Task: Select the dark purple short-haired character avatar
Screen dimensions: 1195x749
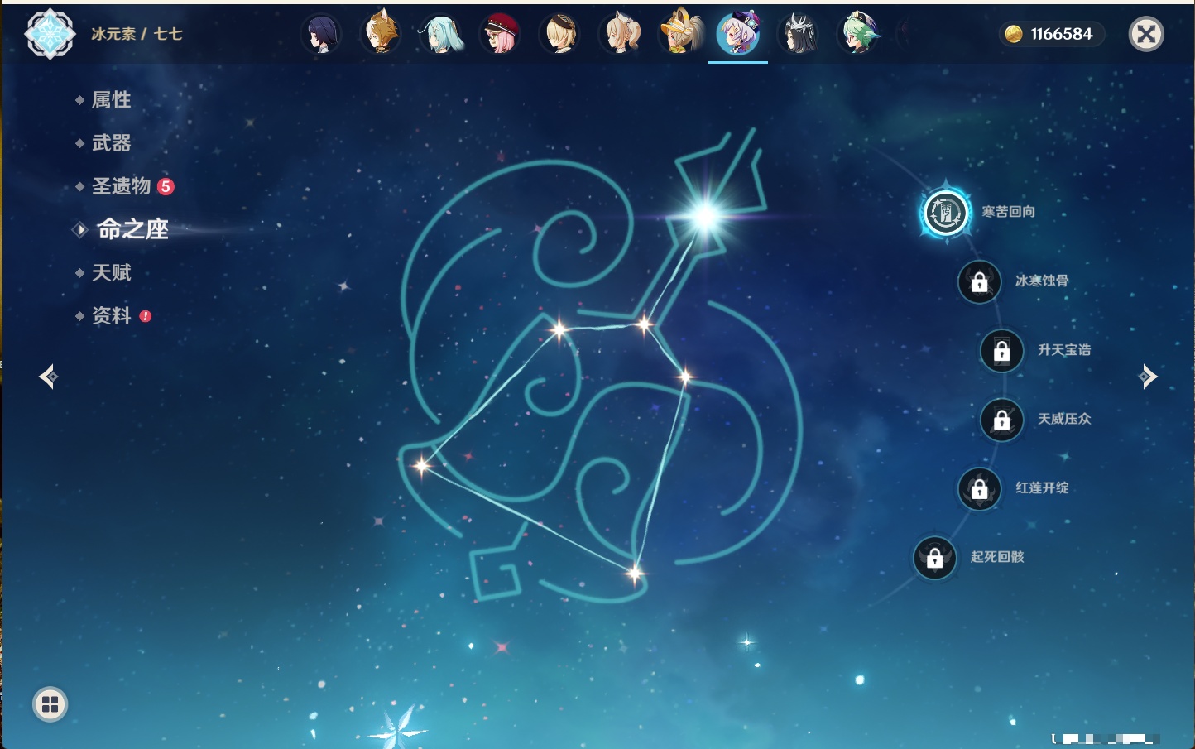Action: (x=320, y=34)
